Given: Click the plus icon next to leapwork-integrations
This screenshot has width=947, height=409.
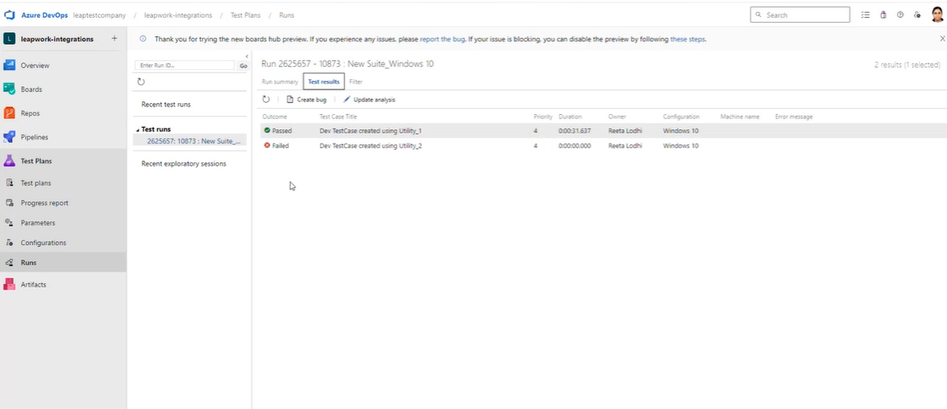Looking at the screenshot, I should [114, 39].
